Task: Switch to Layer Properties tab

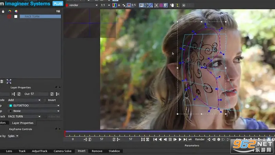Action: [23, 123]
